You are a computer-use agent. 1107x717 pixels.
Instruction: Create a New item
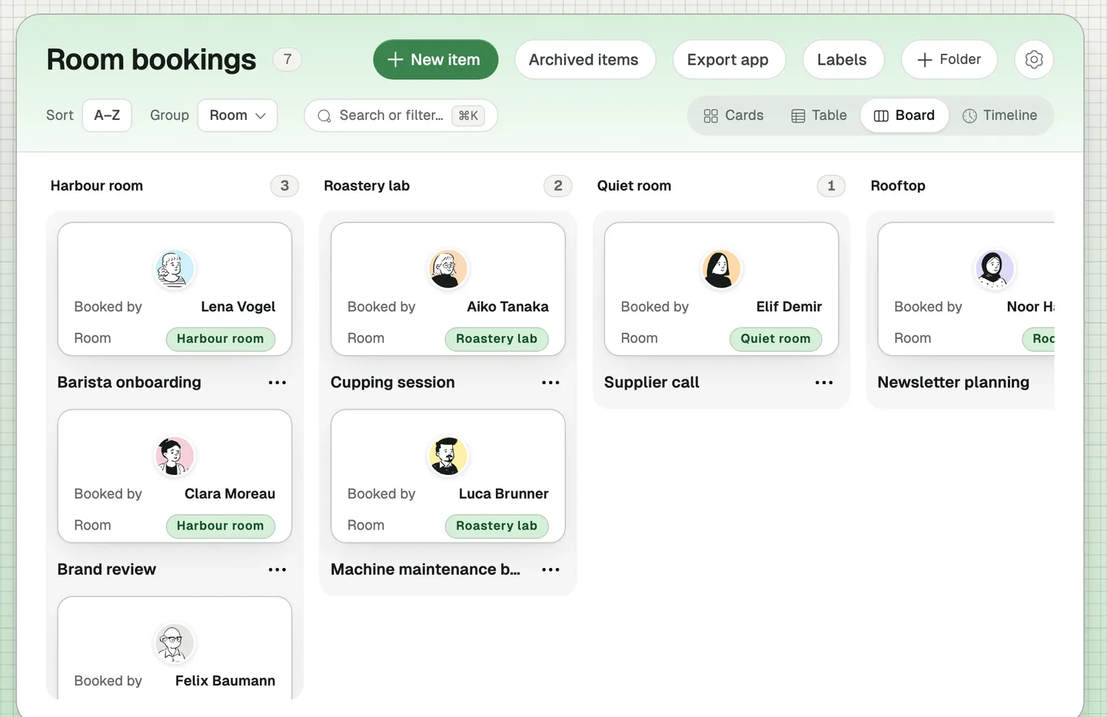[x=436, y=59]
